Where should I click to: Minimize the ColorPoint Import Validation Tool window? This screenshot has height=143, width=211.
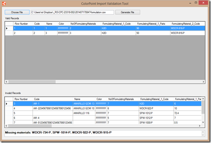click(x=190, y=3)
